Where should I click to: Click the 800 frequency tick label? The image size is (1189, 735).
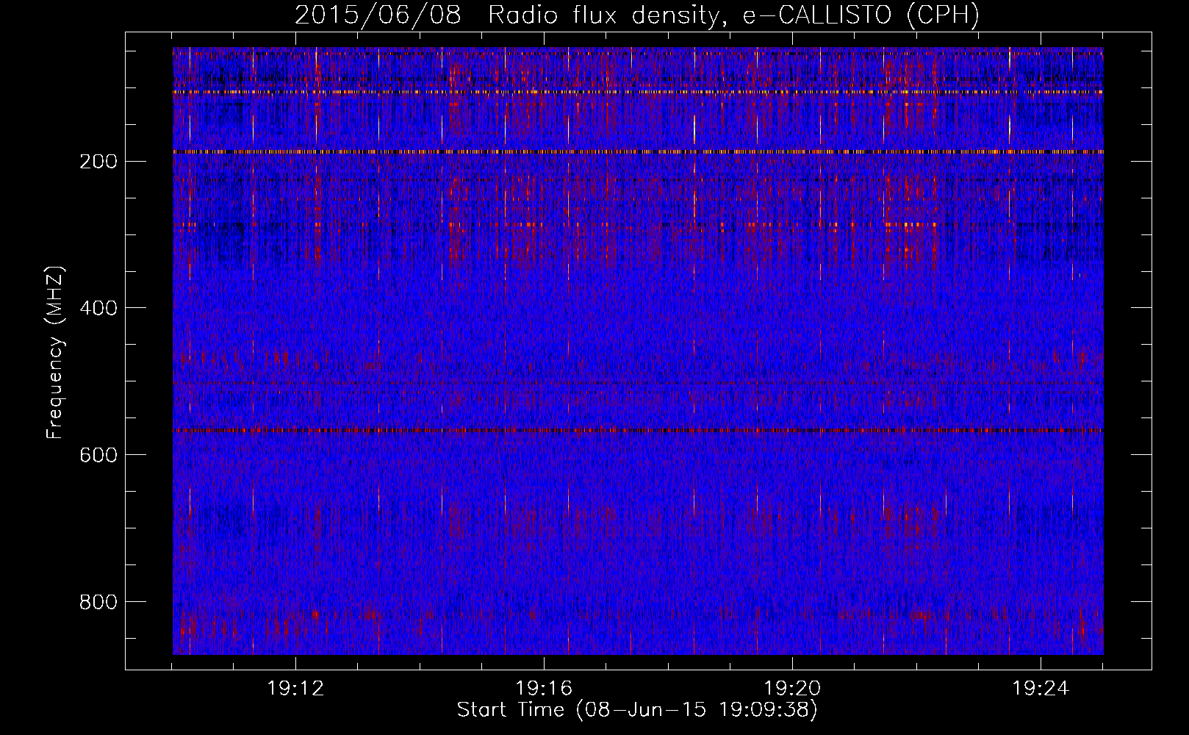click(x=98, y=602)
